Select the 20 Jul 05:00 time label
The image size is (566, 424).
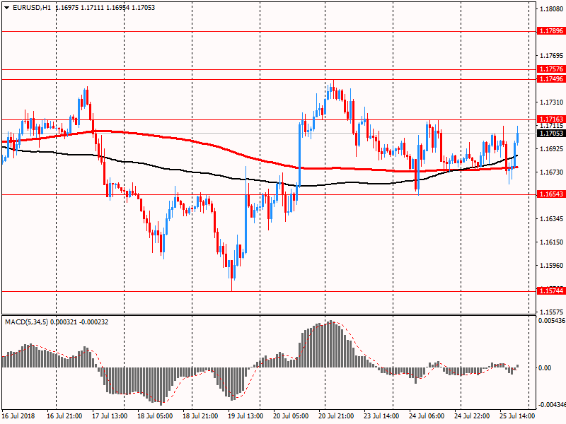291,416
